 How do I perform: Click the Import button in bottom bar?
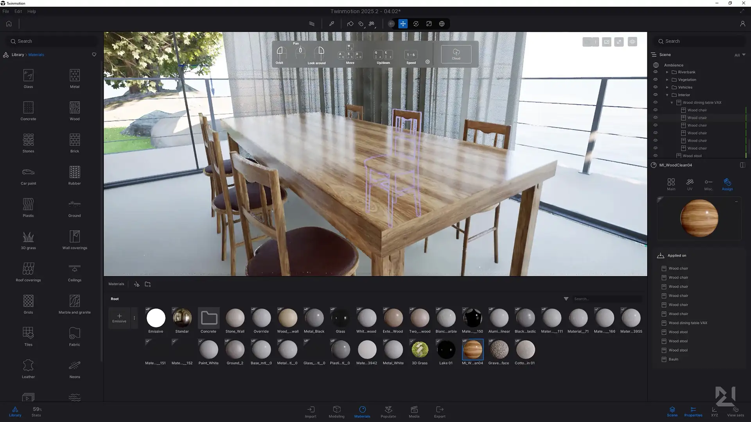(x=311, y=411)
